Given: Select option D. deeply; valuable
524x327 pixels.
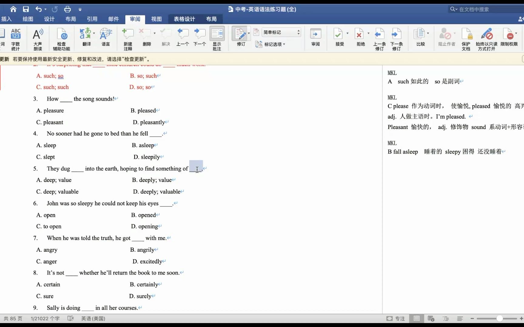Looking at the screenshot, I should tap(157, 192).
